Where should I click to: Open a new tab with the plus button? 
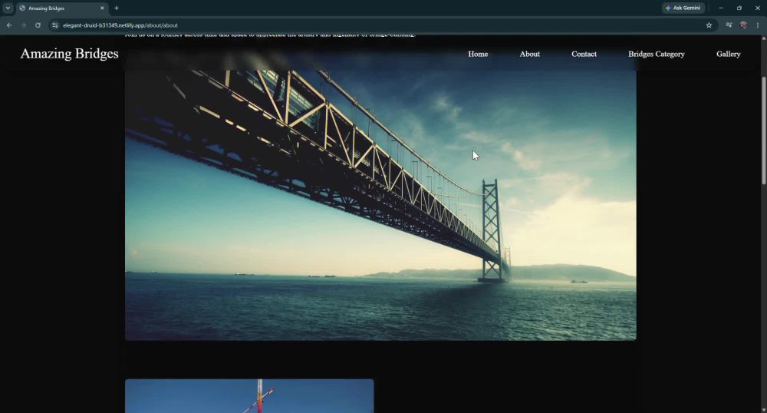click(x=117, y=8)
